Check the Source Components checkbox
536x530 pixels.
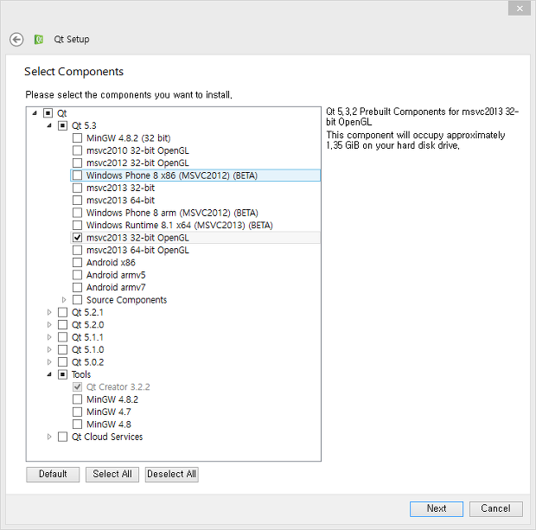pyautogui.click(x=77, y=300)
